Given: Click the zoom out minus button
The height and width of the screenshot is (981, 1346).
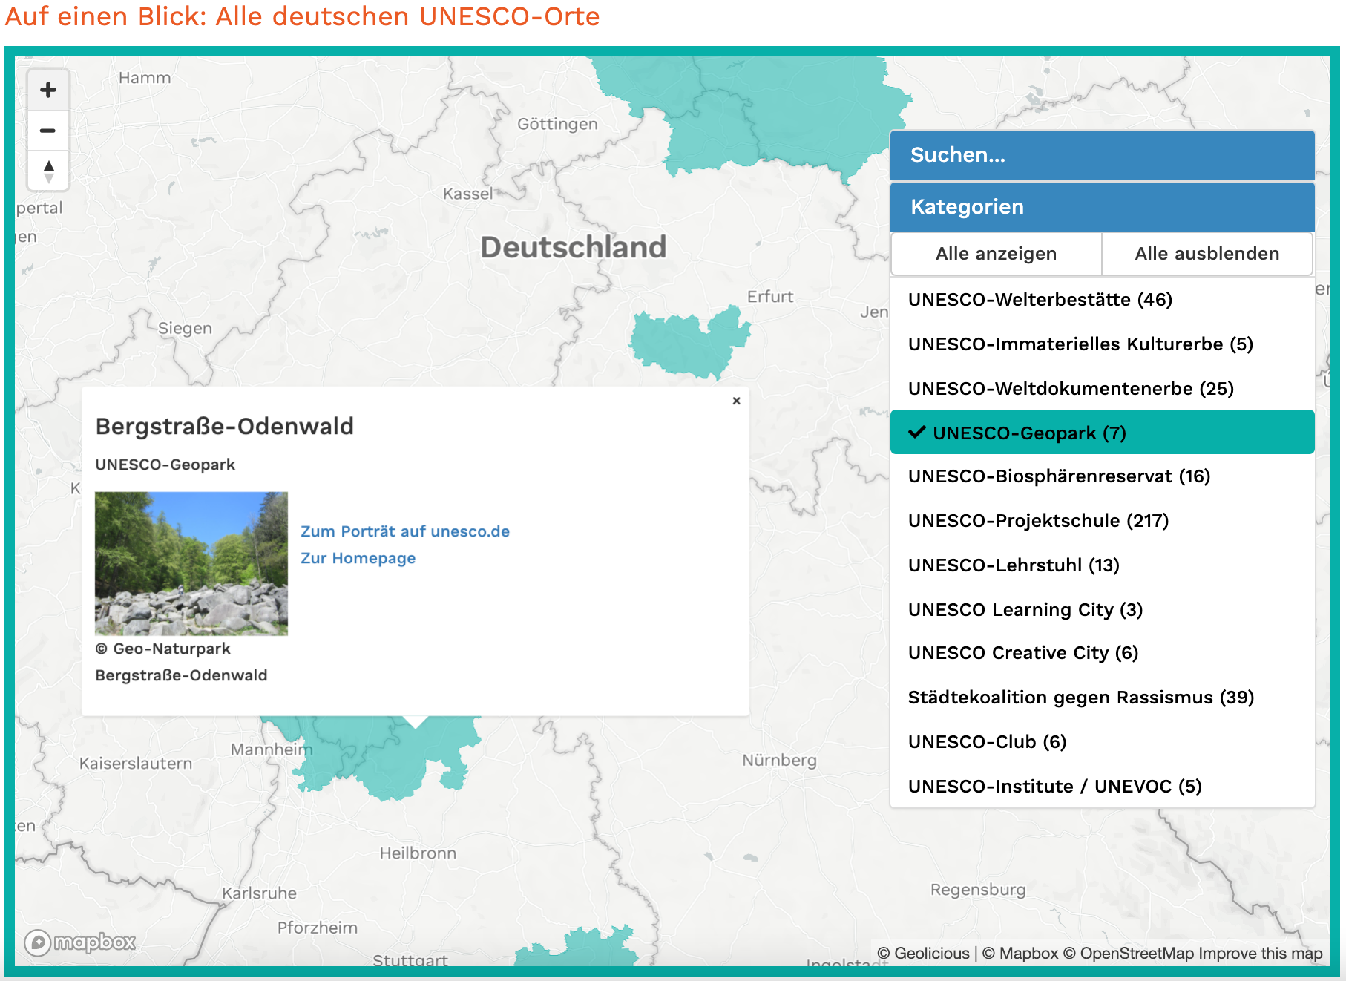Looking at the screenshot, I should (48, 131).
